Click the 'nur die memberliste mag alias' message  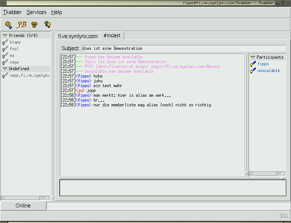[x=152, y=105]
